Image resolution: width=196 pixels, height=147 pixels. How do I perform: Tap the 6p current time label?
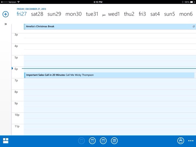[16, 69]
